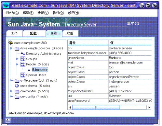
Task: Open the 物件(O) menu
Action: (58, 13)
